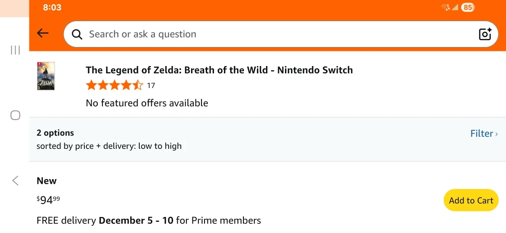The image size is (506, 233).
Task: Tap the FREE delivery December 5 - 10 text
Action: pyautogui.click(x=149, y=220)
